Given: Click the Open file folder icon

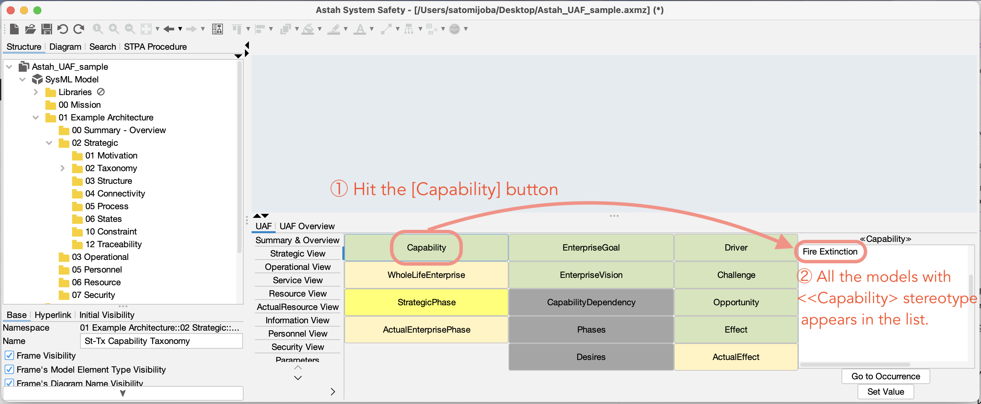Looking at the screenshot, I should (x=30, y=29).
